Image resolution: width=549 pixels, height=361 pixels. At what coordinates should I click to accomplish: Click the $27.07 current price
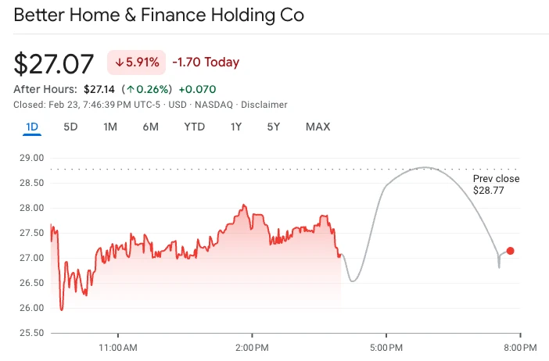coord(54,63)
